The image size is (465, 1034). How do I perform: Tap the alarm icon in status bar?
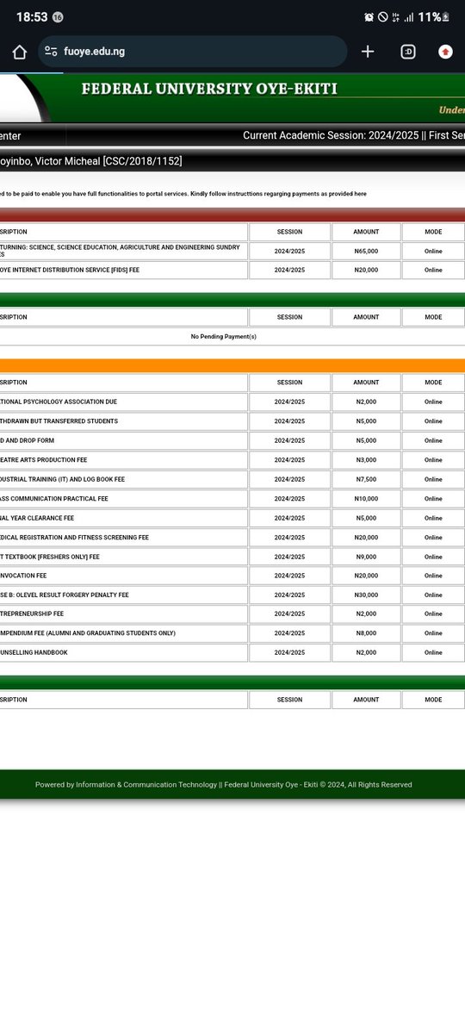[369, 17]
